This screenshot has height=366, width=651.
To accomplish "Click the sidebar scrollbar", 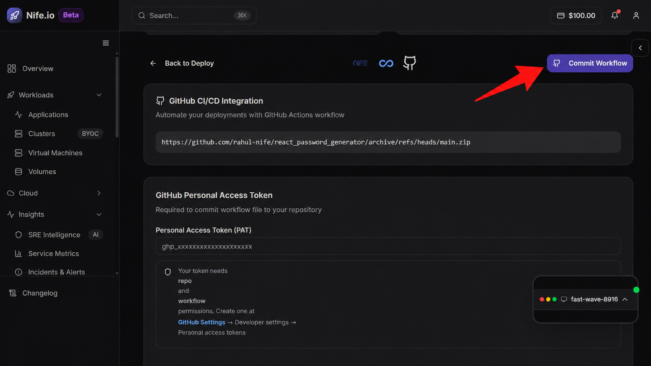I will [117, 97].
